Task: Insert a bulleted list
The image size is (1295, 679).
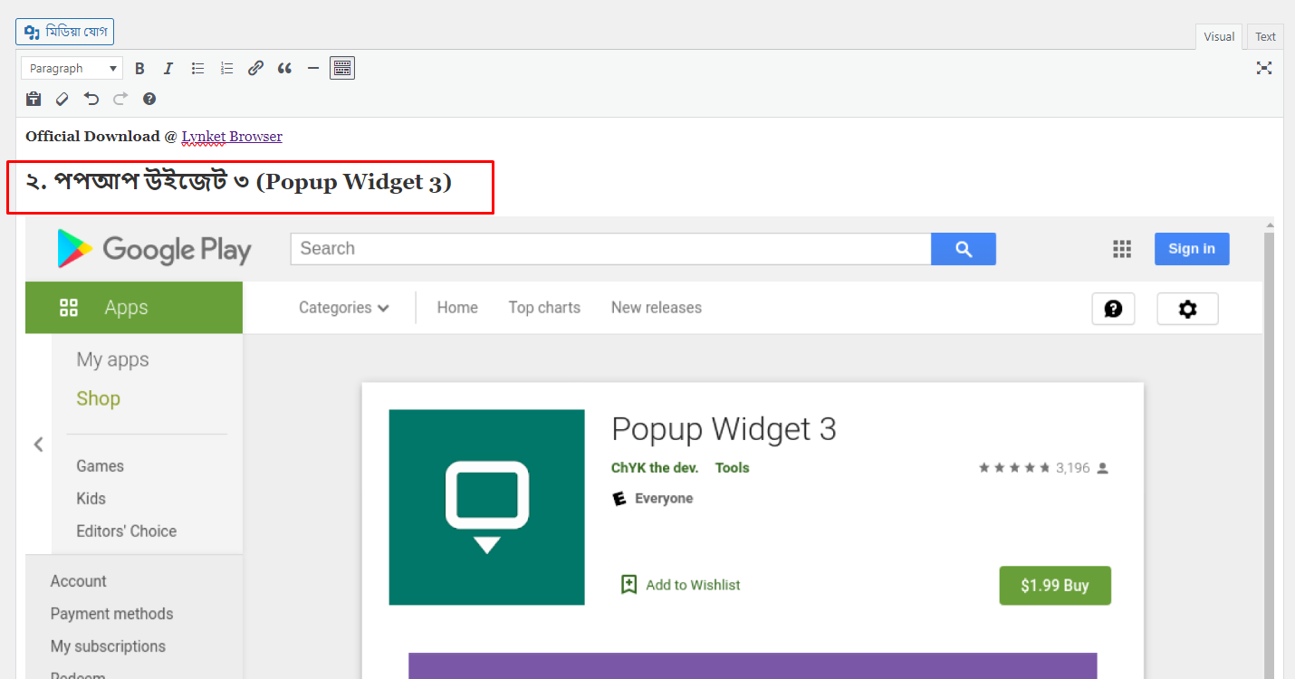Action: pos(197,68)
